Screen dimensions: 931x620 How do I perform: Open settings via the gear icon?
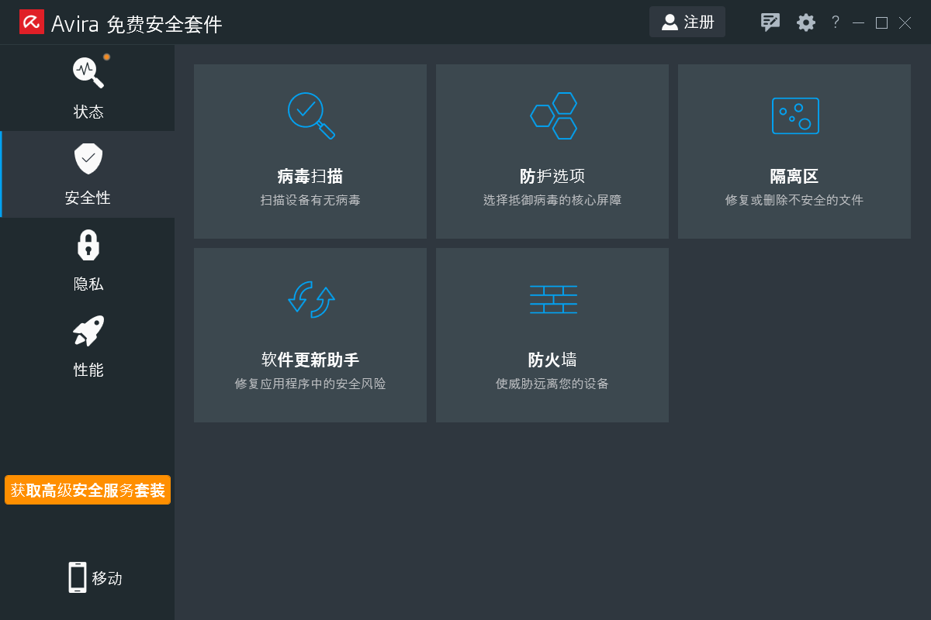click(x=806, y=22)
